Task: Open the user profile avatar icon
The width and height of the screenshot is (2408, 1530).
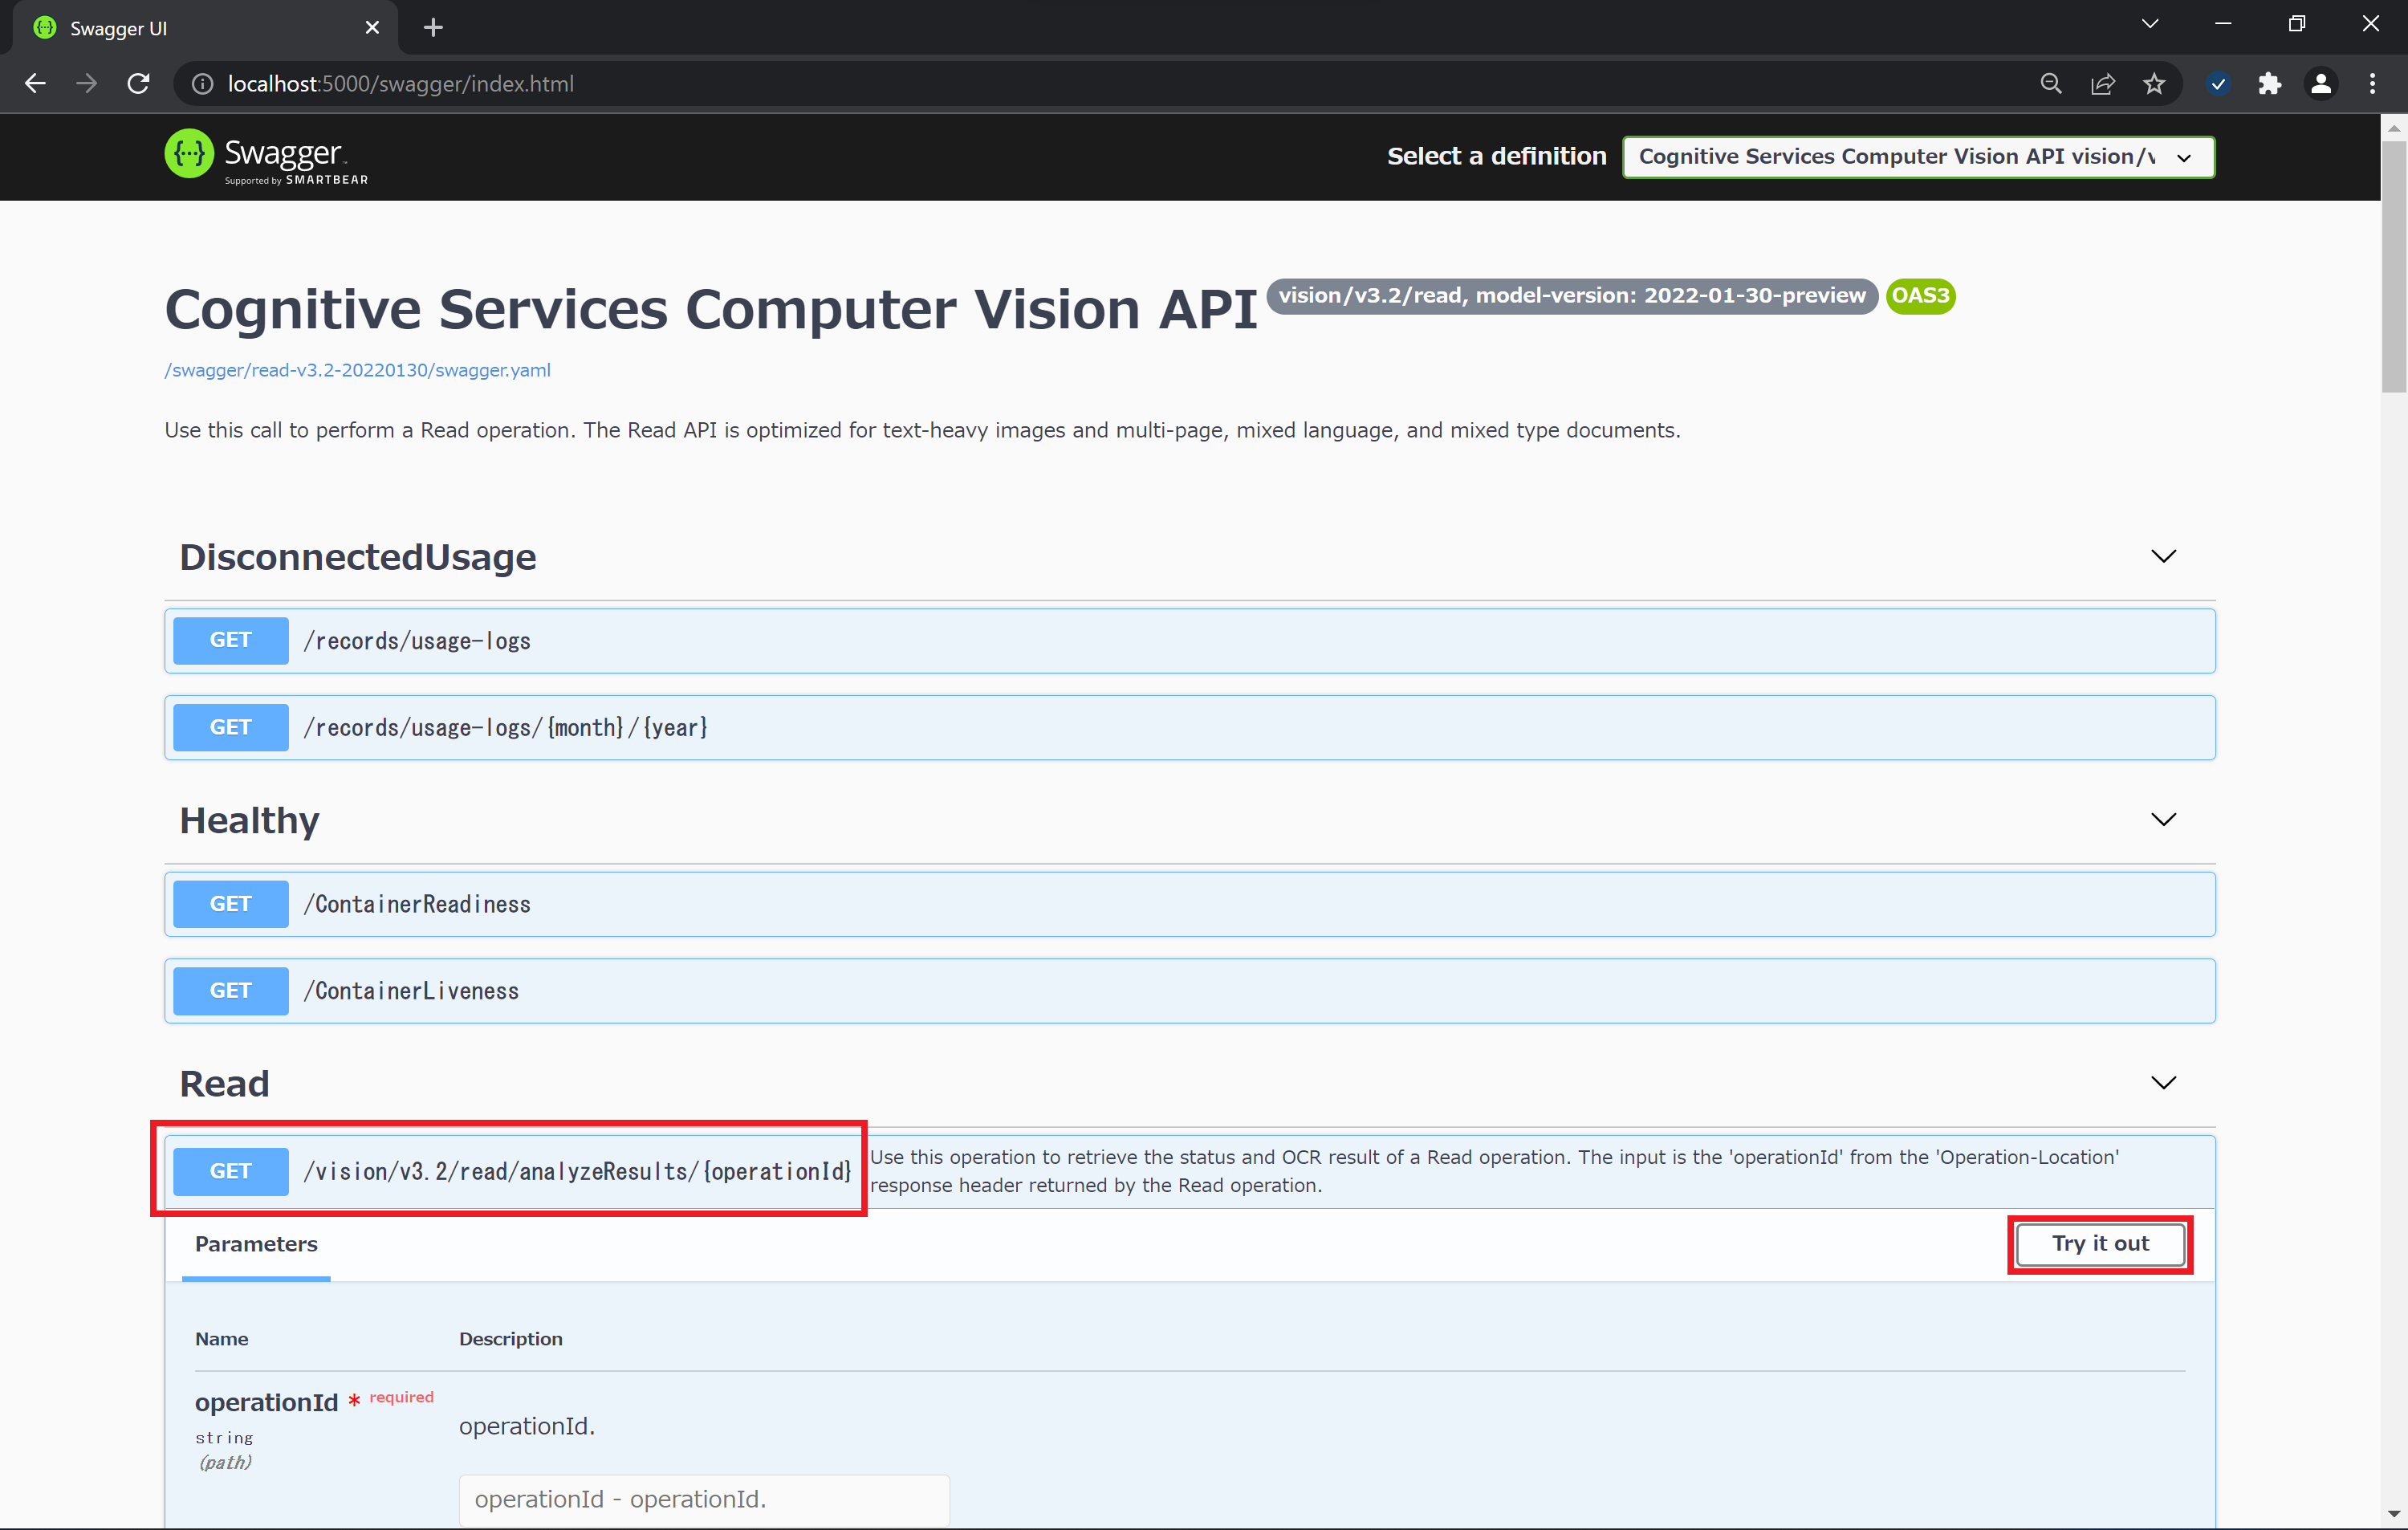Action: 2320,84
